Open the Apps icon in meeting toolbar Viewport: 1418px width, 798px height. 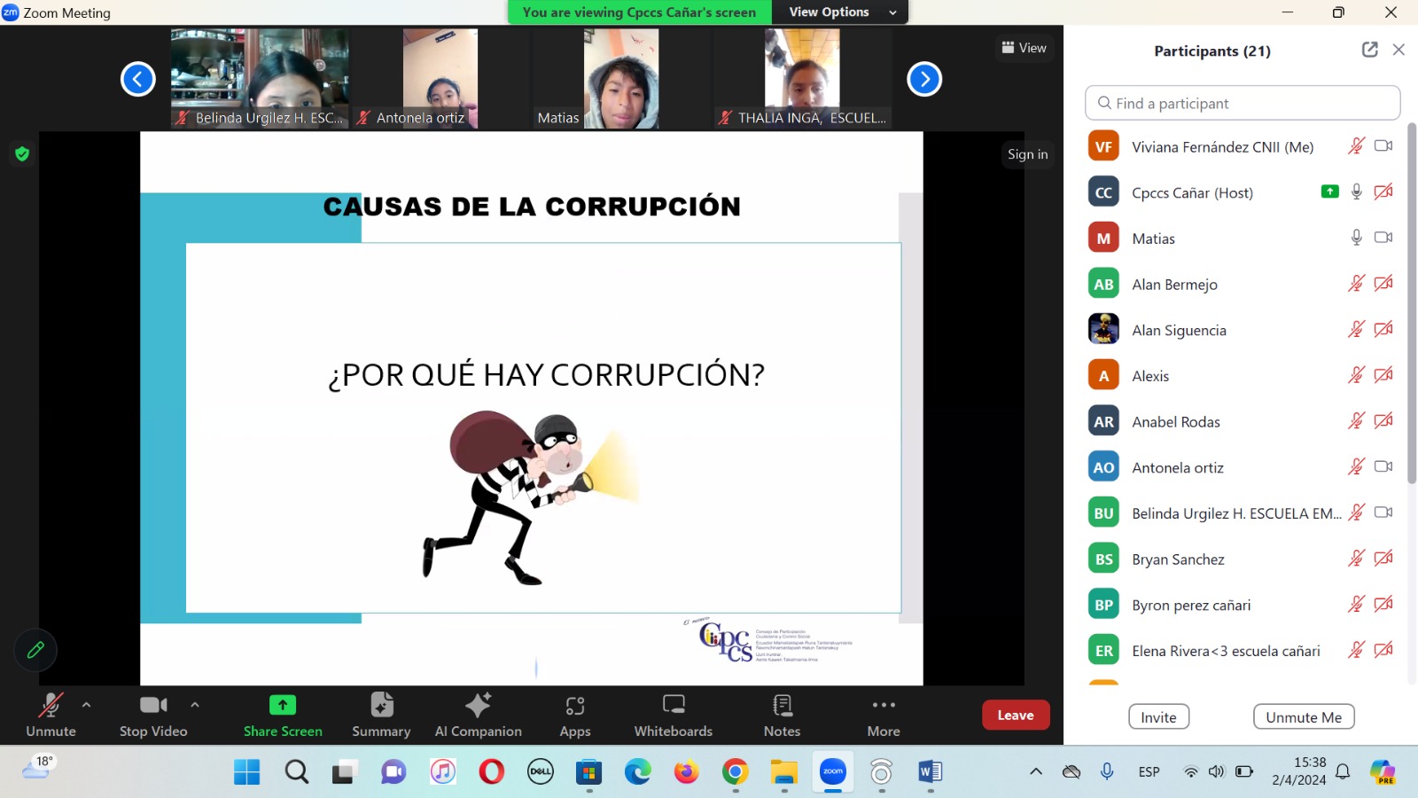click(575, 715)
